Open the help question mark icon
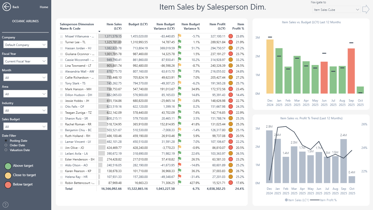The height and width of the screenshot is (210, 373). click(6, 205)
